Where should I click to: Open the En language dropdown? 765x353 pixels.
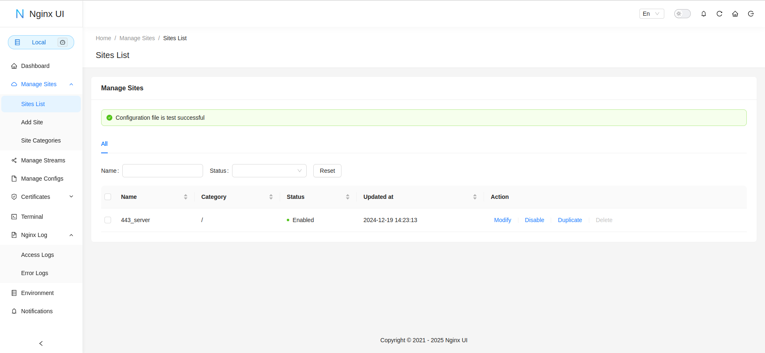(x=651, y=14)
